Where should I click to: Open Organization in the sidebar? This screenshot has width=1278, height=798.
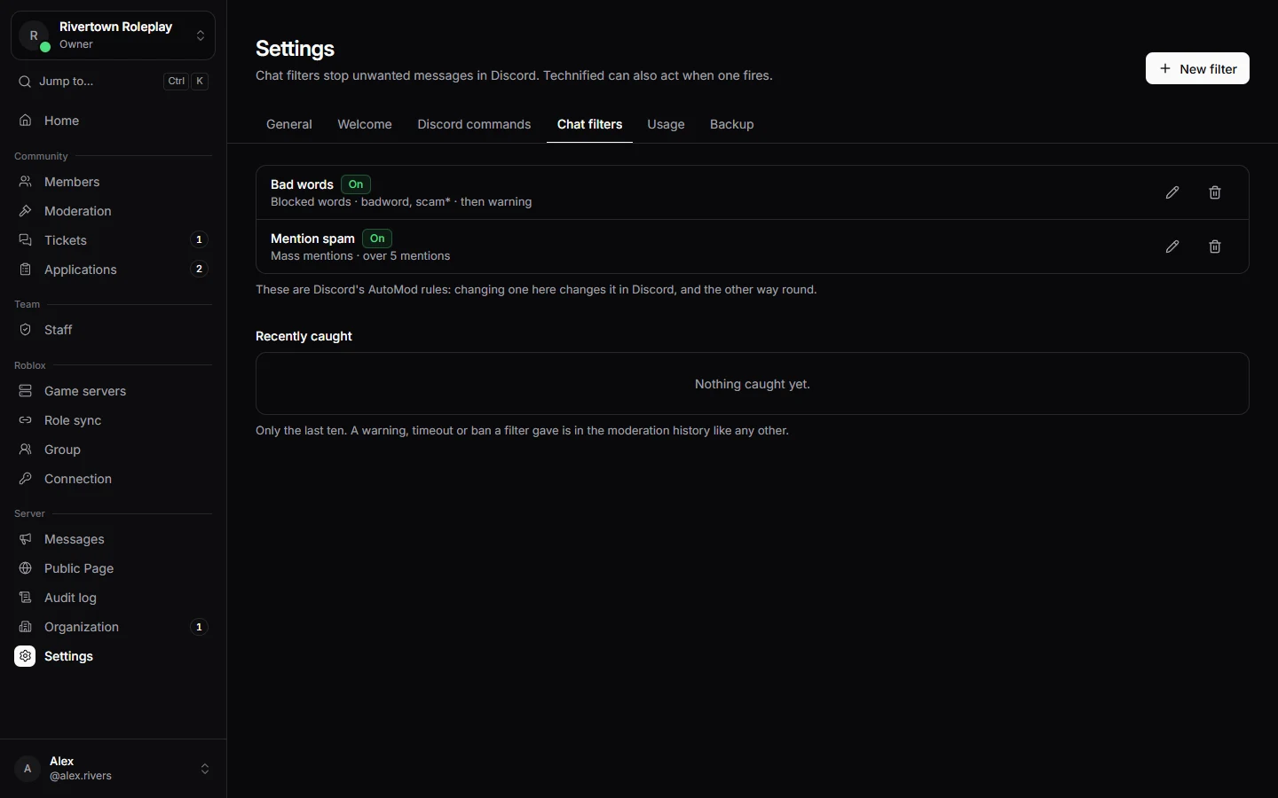click(x=113, y=627)
